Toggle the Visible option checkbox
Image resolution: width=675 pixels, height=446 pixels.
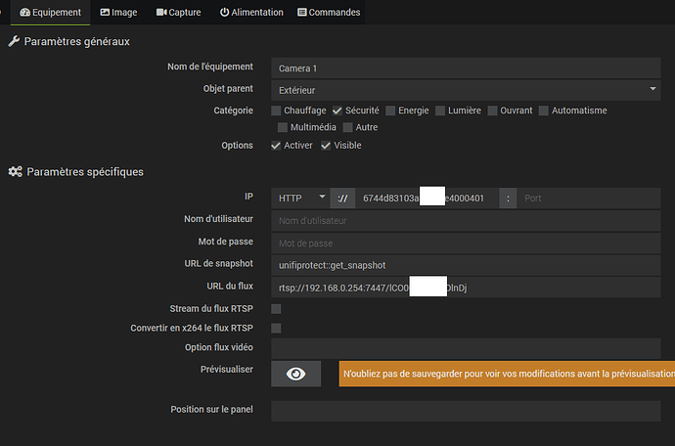[326, 146]
